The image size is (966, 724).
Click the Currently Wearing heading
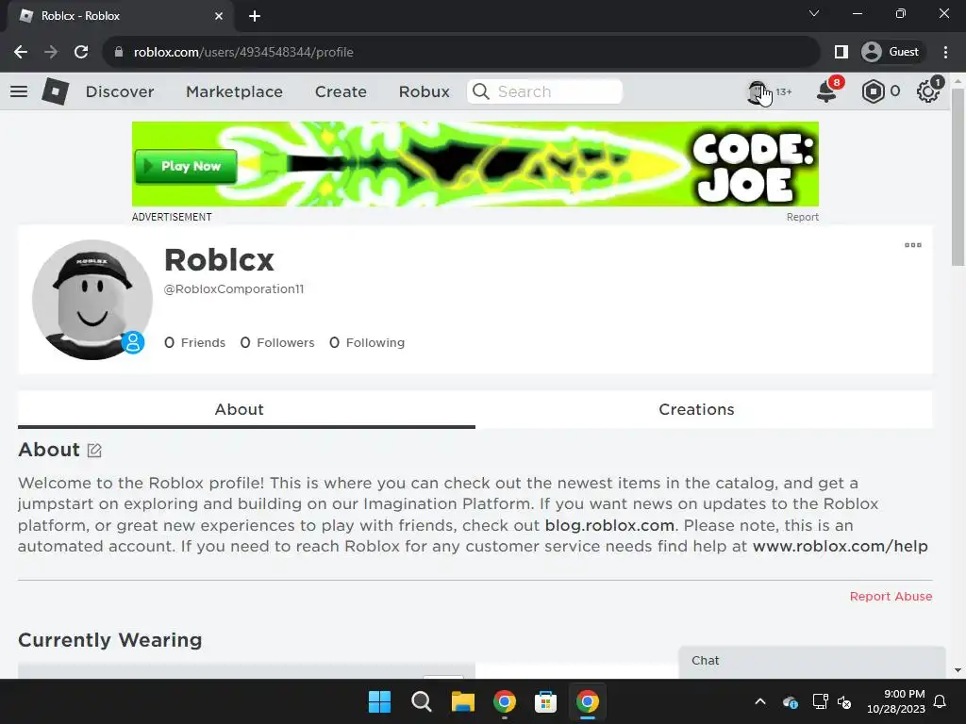pos(109,640)
